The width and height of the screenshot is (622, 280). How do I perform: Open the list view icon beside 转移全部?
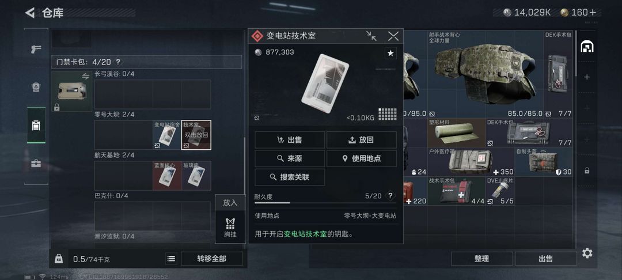click(171, 259)
